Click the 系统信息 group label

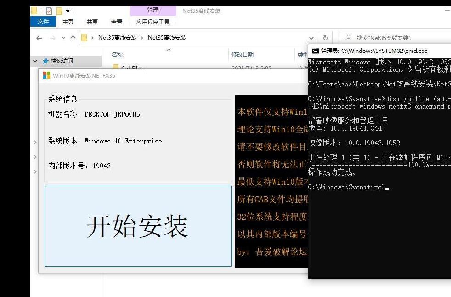[x=63, y=99]
